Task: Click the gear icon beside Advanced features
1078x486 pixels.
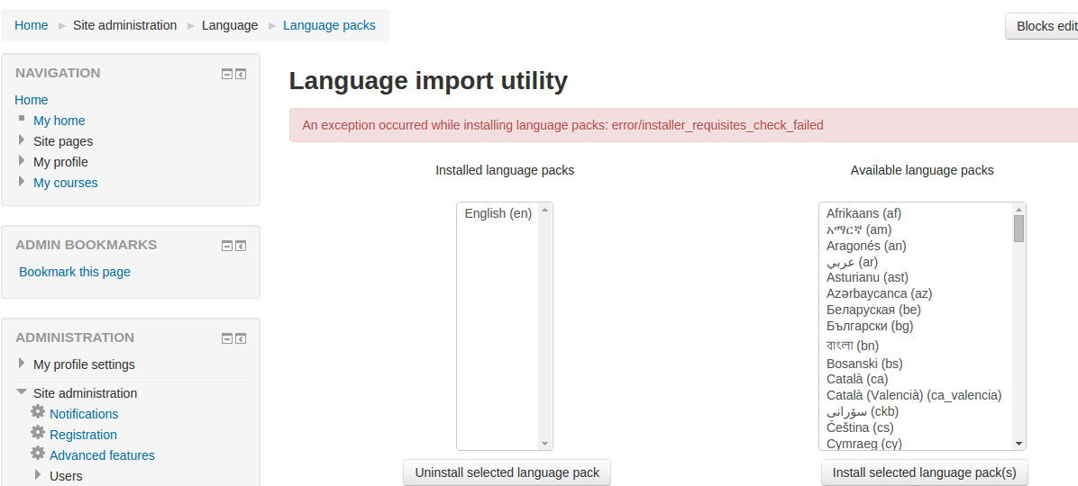Action: click(38, 453)
